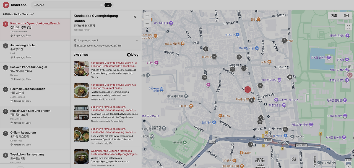Click the '675 Results' count text
The width and height of the screenshot is (354, 168).
tap(10, 14)
